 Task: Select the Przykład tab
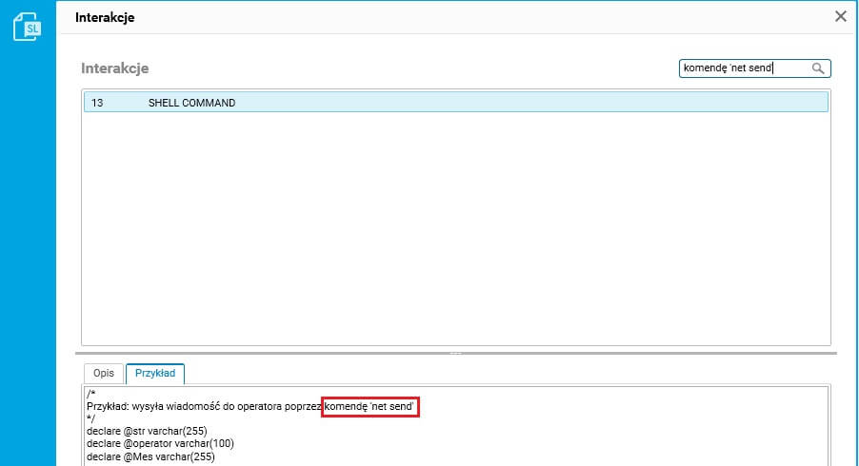tap(155, 373)
